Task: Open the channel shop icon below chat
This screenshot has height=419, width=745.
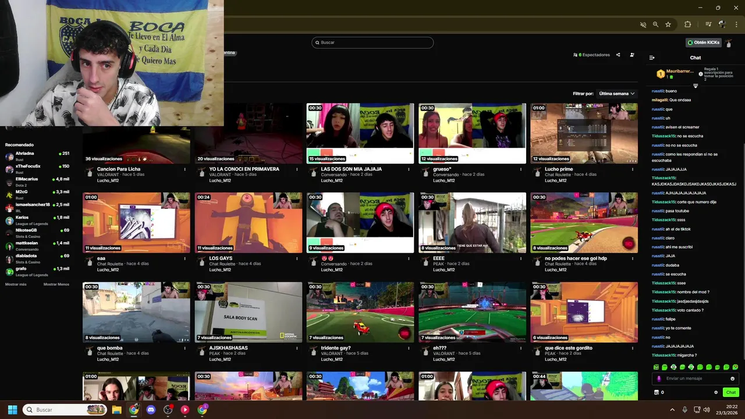Action: coord(657,392)
